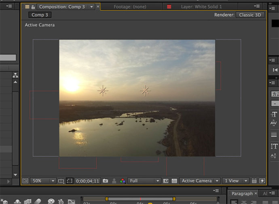
Task: Click the right light marker in the viewport
Action: (145, 91)
